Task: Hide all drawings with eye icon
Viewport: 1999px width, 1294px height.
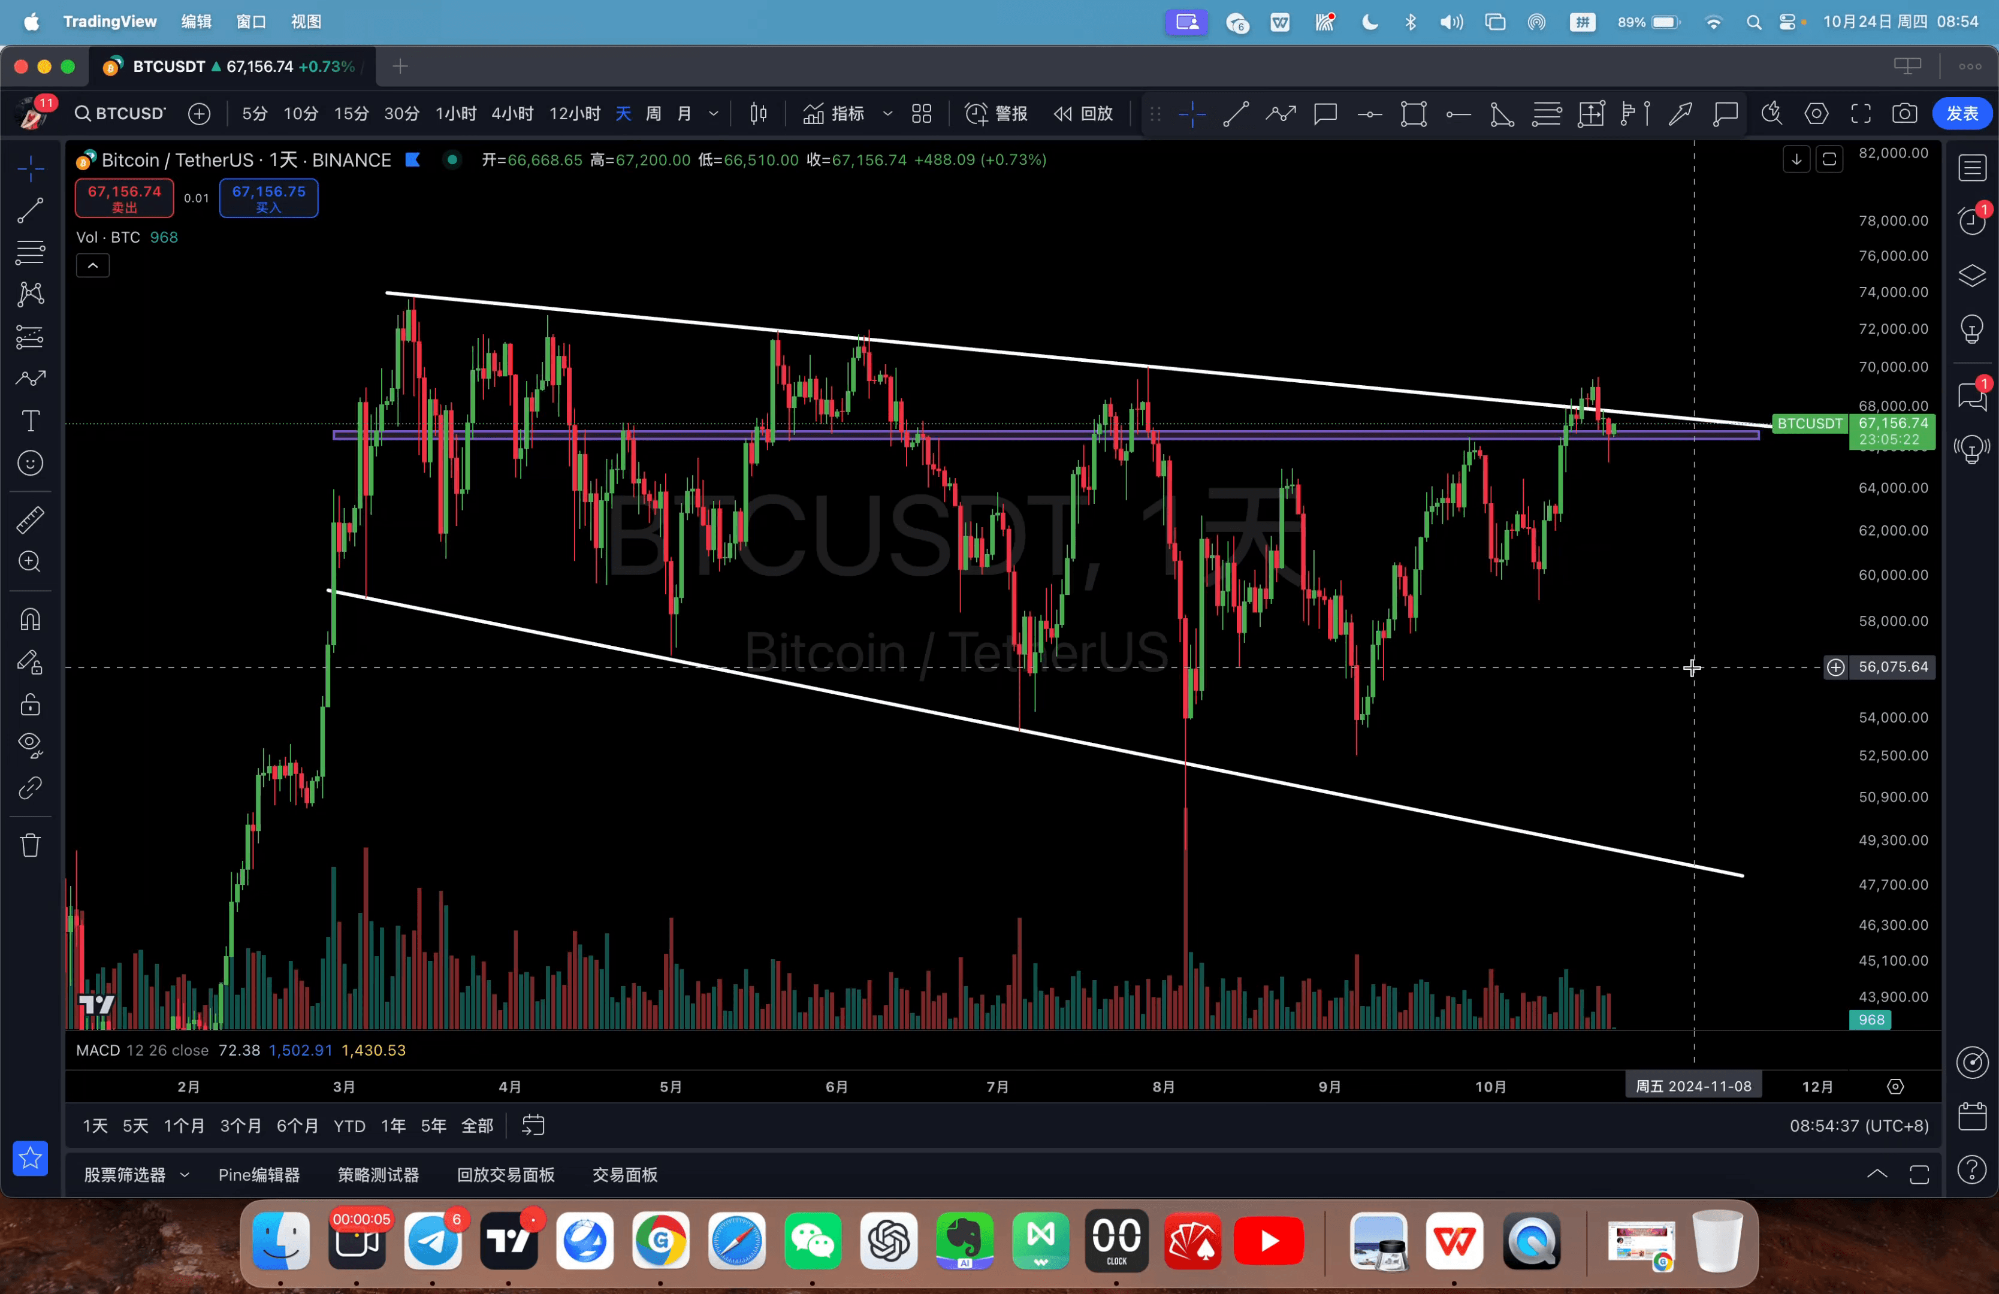Action: [31, 745]
